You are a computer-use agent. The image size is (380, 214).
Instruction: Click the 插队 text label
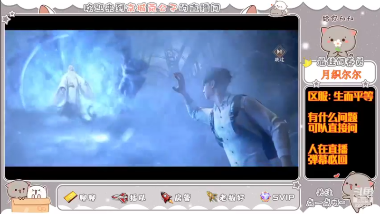pos(138,198)
